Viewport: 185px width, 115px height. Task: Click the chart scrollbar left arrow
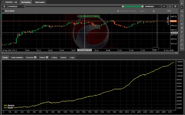tap(2, 53)
